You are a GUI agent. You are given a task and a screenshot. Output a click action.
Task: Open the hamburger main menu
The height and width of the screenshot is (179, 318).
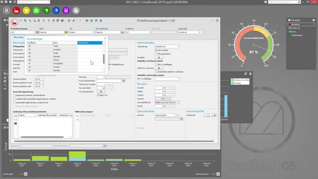(x=6, y=10)
